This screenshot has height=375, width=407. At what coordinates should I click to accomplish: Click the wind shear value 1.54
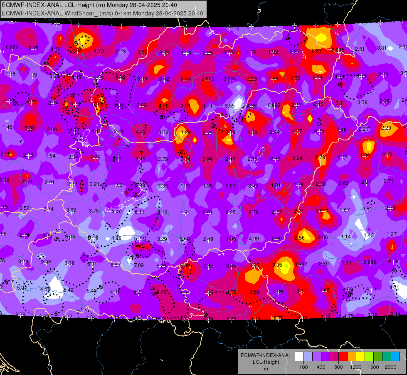(x=51, y=155)
